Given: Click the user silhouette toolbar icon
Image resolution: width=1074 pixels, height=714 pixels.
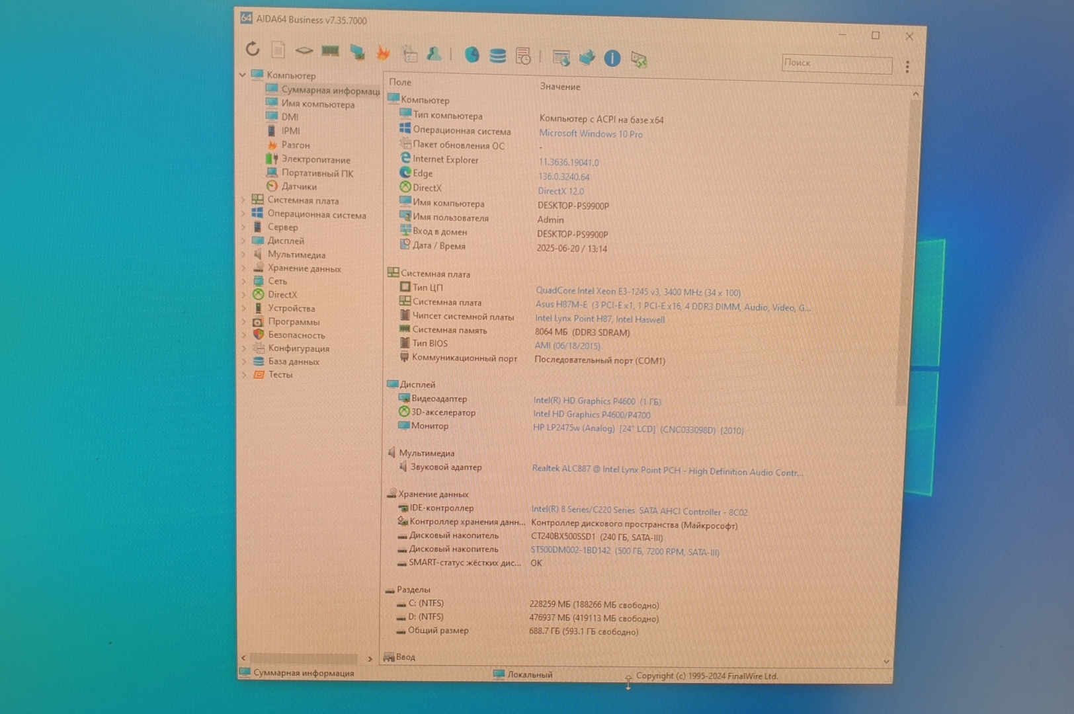Looking at the screenshot, I should (x=434, y=54).
